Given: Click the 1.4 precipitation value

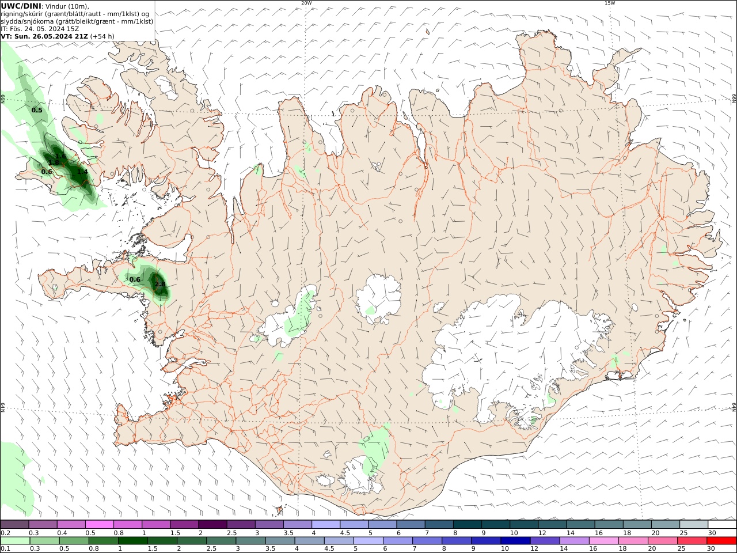Looking at the screenshot, I should point(82,172).
